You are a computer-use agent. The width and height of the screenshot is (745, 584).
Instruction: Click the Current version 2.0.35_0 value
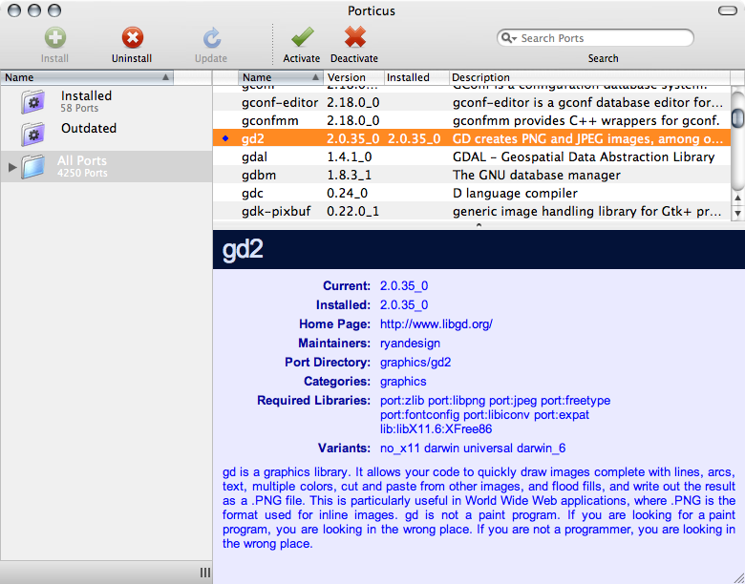(404, 286)
